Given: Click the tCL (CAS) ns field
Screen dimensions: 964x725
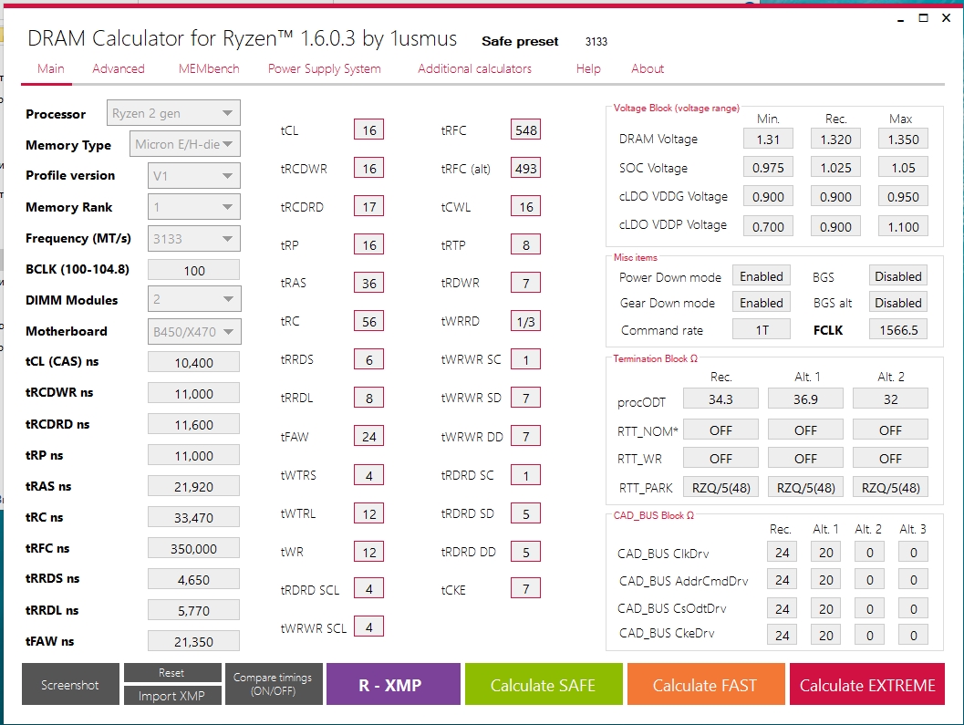Looking at the screenshot, I should tap(193, 362).
